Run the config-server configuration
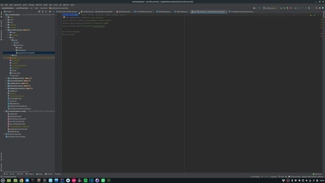Screen dimensions: 325x183 (281, 8)
